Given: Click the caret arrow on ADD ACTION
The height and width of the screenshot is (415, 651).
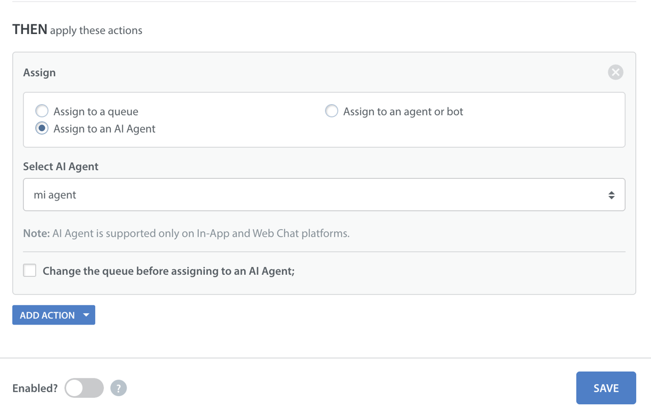Looking at the screenshot, I should point(86,315).
